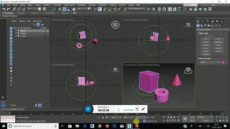Open the Sign In dropdown

click(x=190, y=5)
